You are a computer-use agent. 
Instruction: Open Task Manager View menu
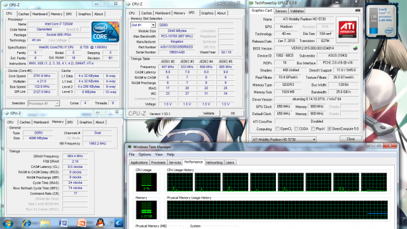159,155
